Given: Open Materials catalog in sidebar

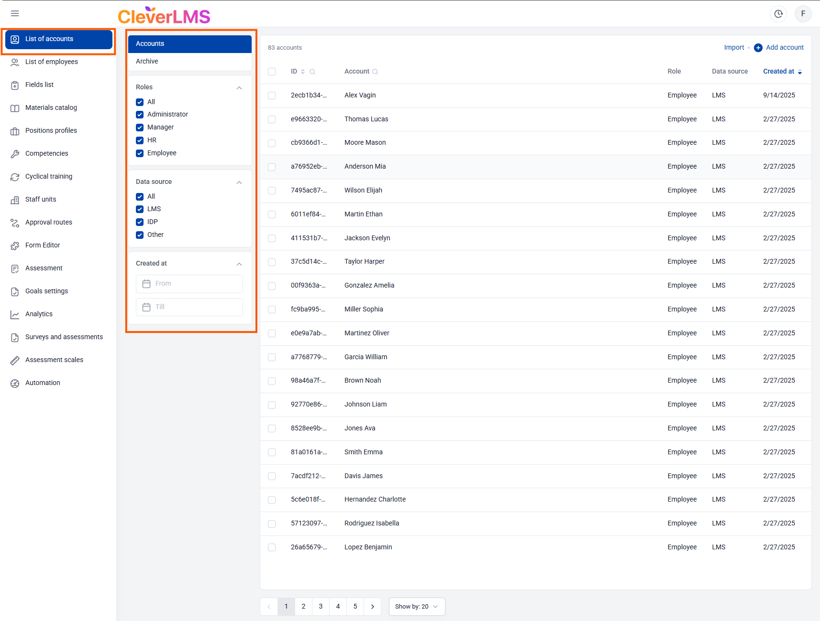Looking at the screenshot, I should tap(51, 107).
